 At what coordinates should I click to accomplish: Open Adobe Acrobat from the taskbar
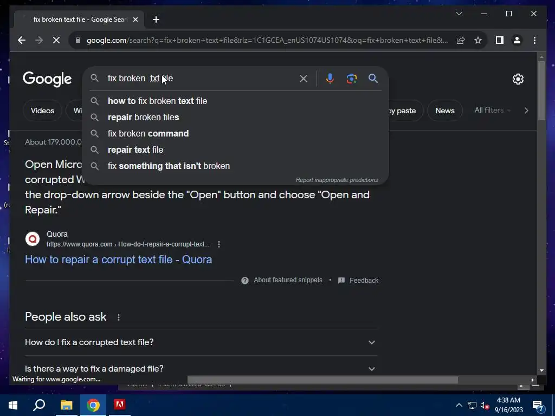[119, 405]
